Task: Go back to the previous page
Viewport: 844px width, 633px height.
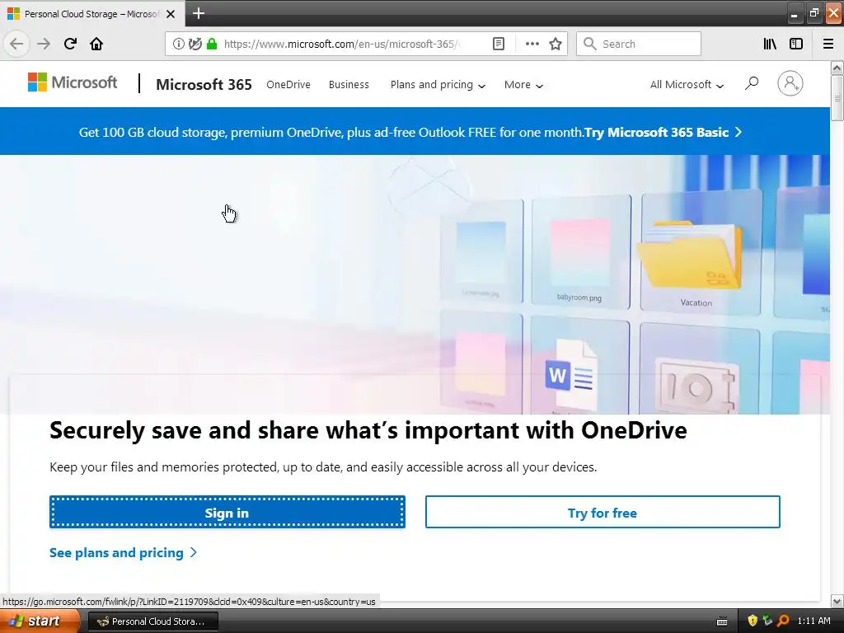Action: pyautogui.click(x=16, y=45)
